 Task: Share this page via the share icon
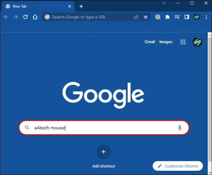[x=136, y=17]
